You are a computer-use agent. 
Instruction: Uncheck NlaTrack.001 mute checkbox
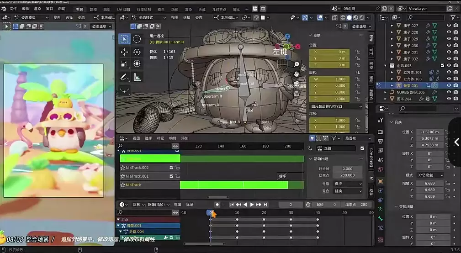click(171, 176)
